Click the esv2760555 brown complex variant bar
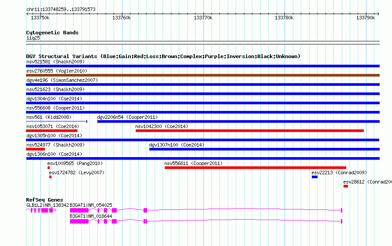The width and height of the screenshot is (392, 246). point(203,75)
